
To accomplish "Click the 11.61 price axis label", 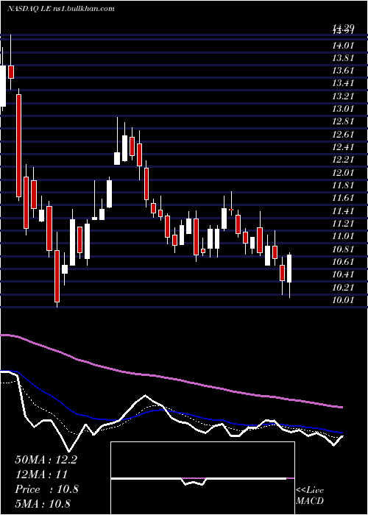I will point(343,198).
